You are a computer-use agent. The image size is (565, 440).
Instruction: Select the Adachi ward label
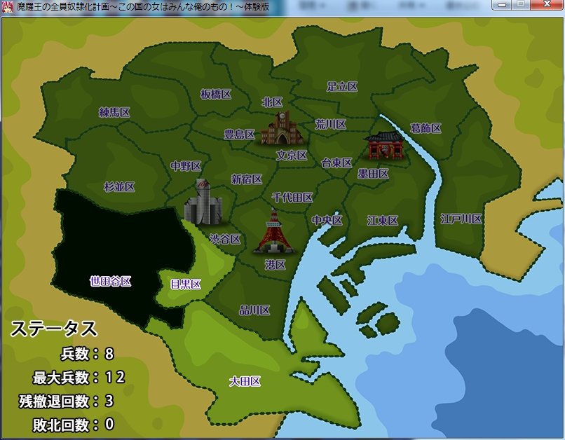click(x=342, y=87)
